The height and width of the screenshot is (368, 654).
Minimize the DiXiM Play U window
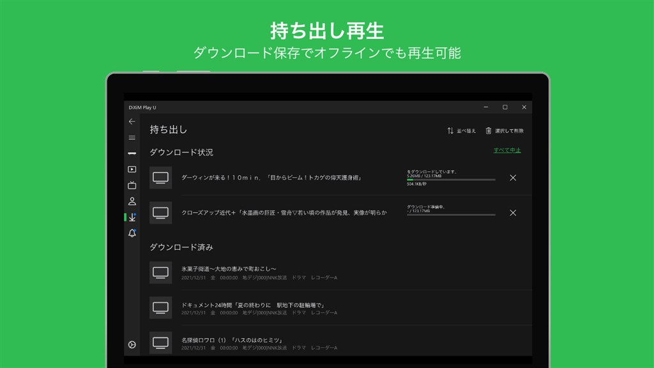486,107
